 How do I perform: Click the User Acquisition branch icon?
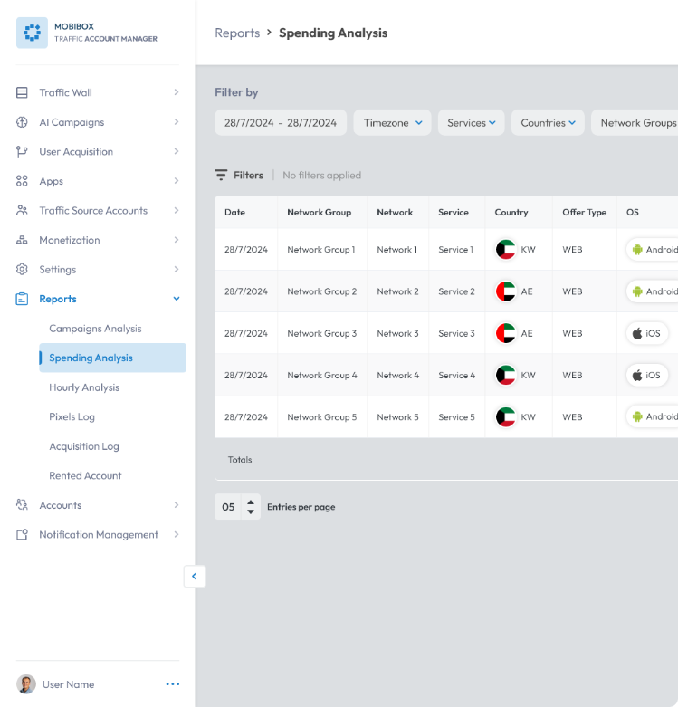[x=22, y=151]
